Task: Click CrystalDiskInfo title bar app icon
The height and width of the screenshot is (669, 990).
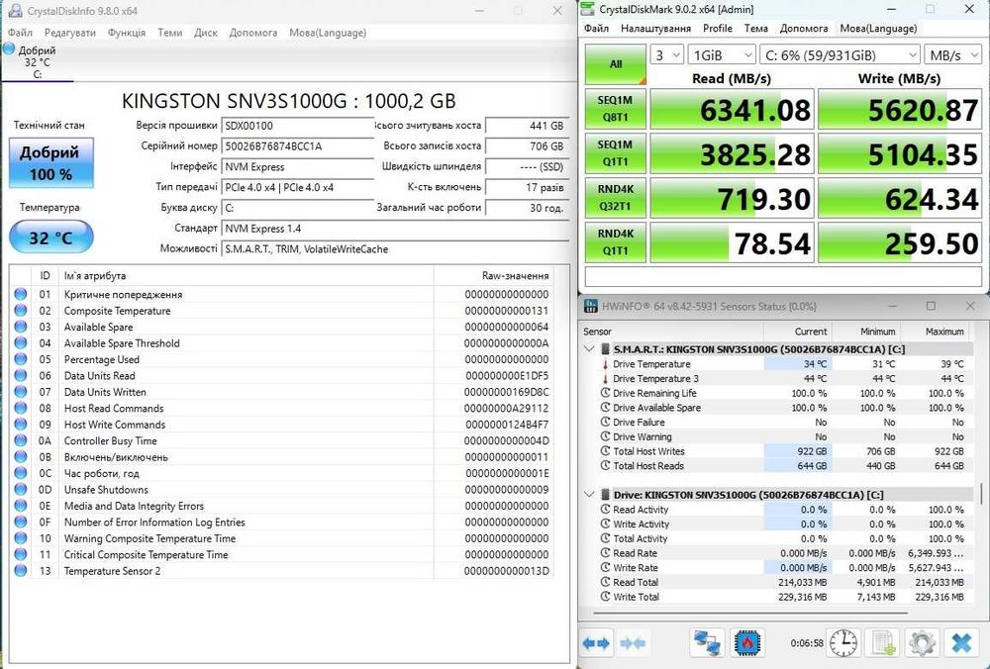Action: [x=15, y=11]
